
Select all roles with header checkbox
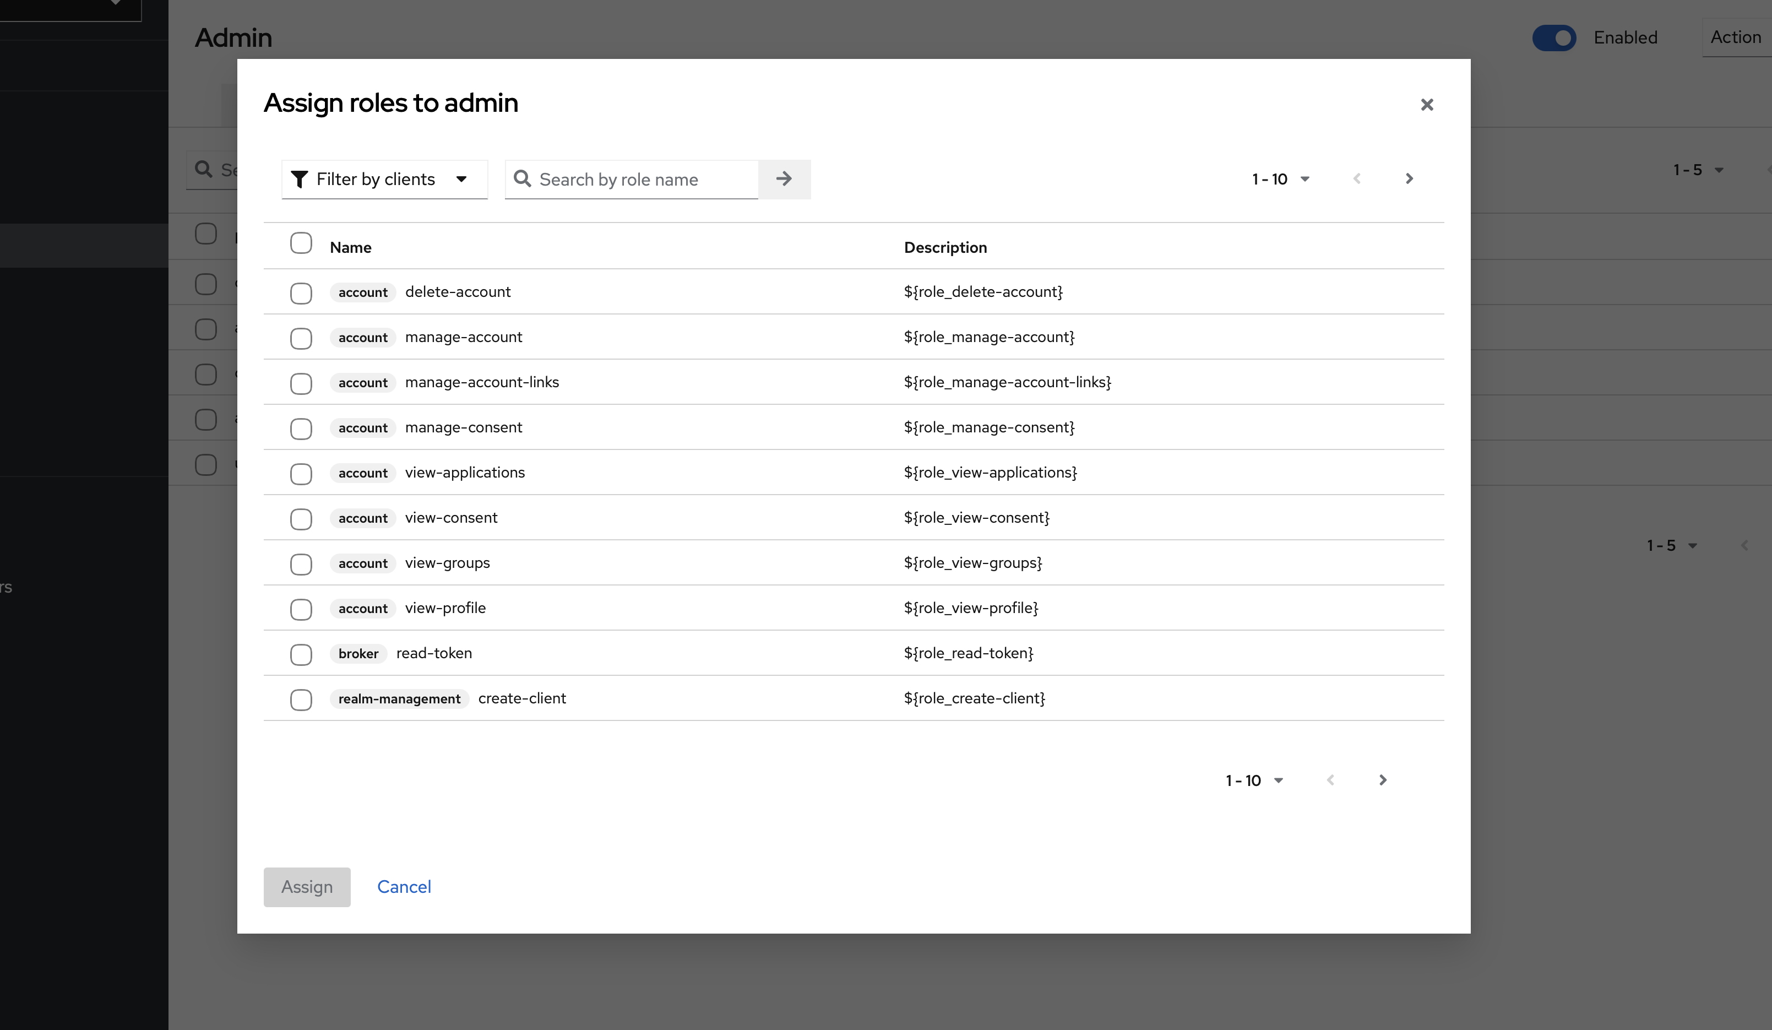[x=301, y=243]
